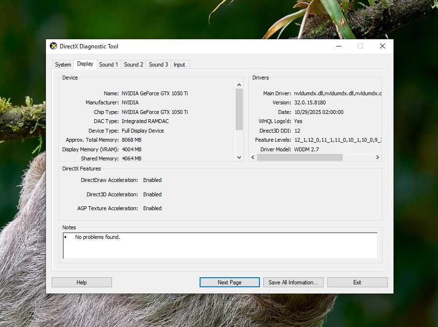The height and width of the screenshot is (327, 438).
Task: Click the Feature Levels value list
Action: tap(338, 140)
